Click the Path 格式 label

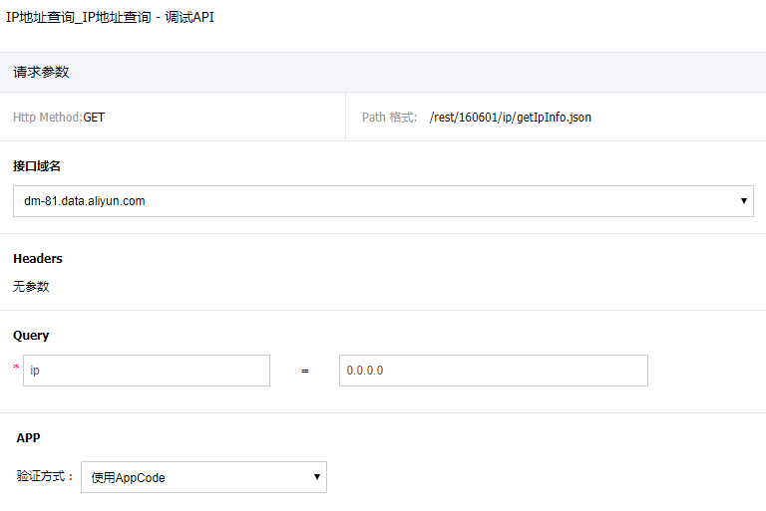click(x=389, y=118)
